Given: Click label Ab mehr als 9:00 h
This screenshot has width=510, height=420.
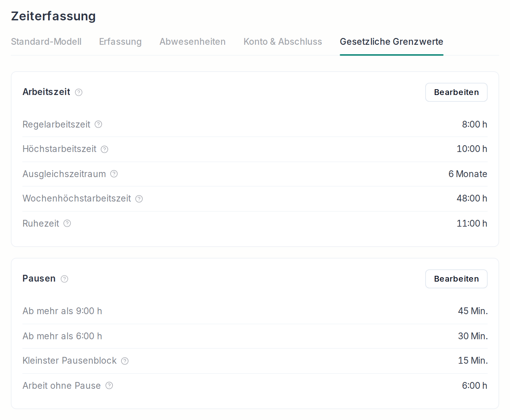Looking at the screenshot, I should pyautogui.click(x=62, y=311).
